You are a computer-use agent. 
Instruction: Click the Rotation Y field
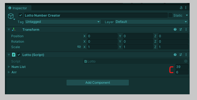(x=138, y=42)
